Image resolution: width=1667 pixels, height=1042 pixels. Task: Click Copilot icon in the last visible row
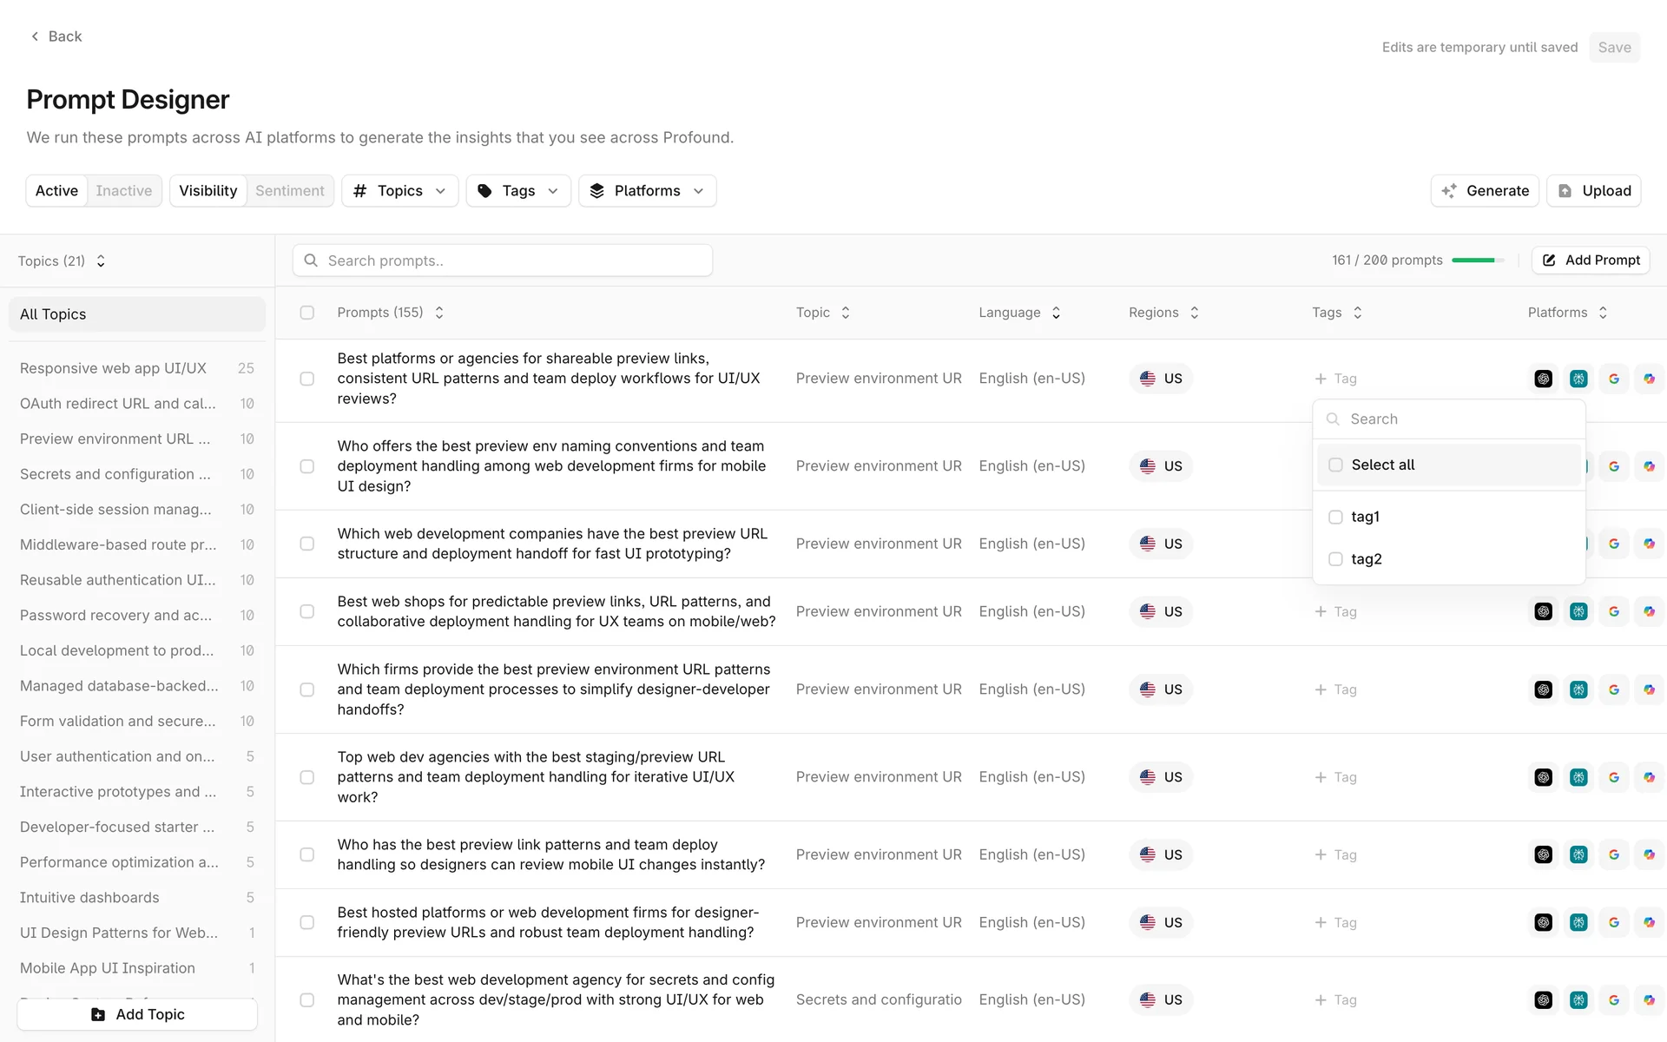[x=1648, y=999]
